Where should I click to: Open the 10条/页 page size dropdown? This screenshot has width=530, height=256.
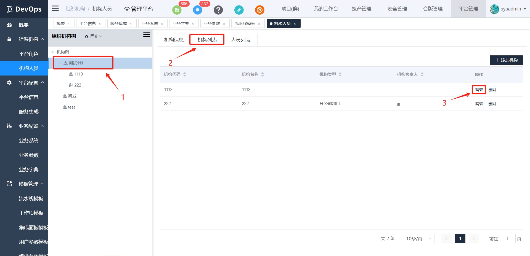click(x=417, y=239)
